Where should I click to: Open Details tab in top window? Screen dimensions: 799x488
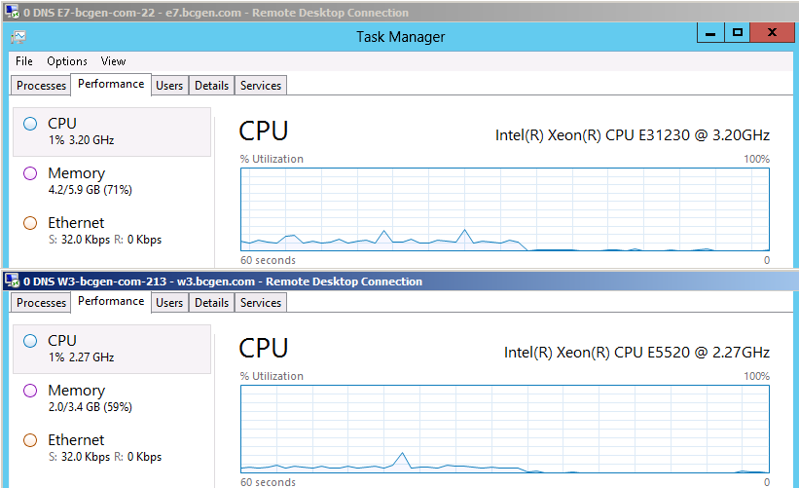coord(211,86)
